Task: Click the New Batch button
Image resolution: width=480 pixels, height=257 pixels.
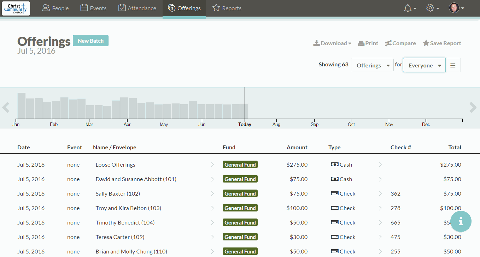Action: tap(90, 41)
